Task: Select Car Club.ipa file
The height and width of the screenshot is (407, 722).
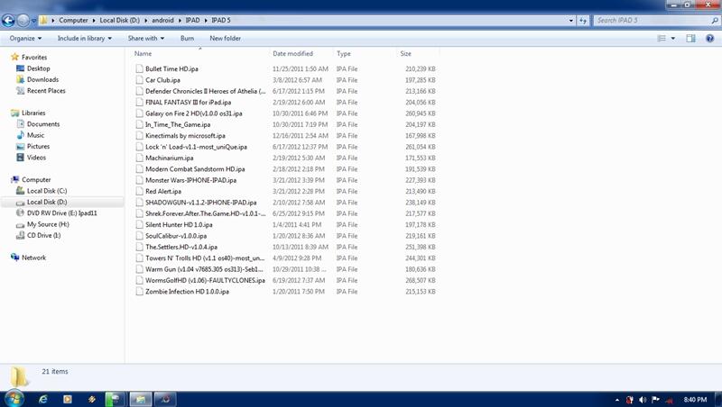Action: coord(162,80)
